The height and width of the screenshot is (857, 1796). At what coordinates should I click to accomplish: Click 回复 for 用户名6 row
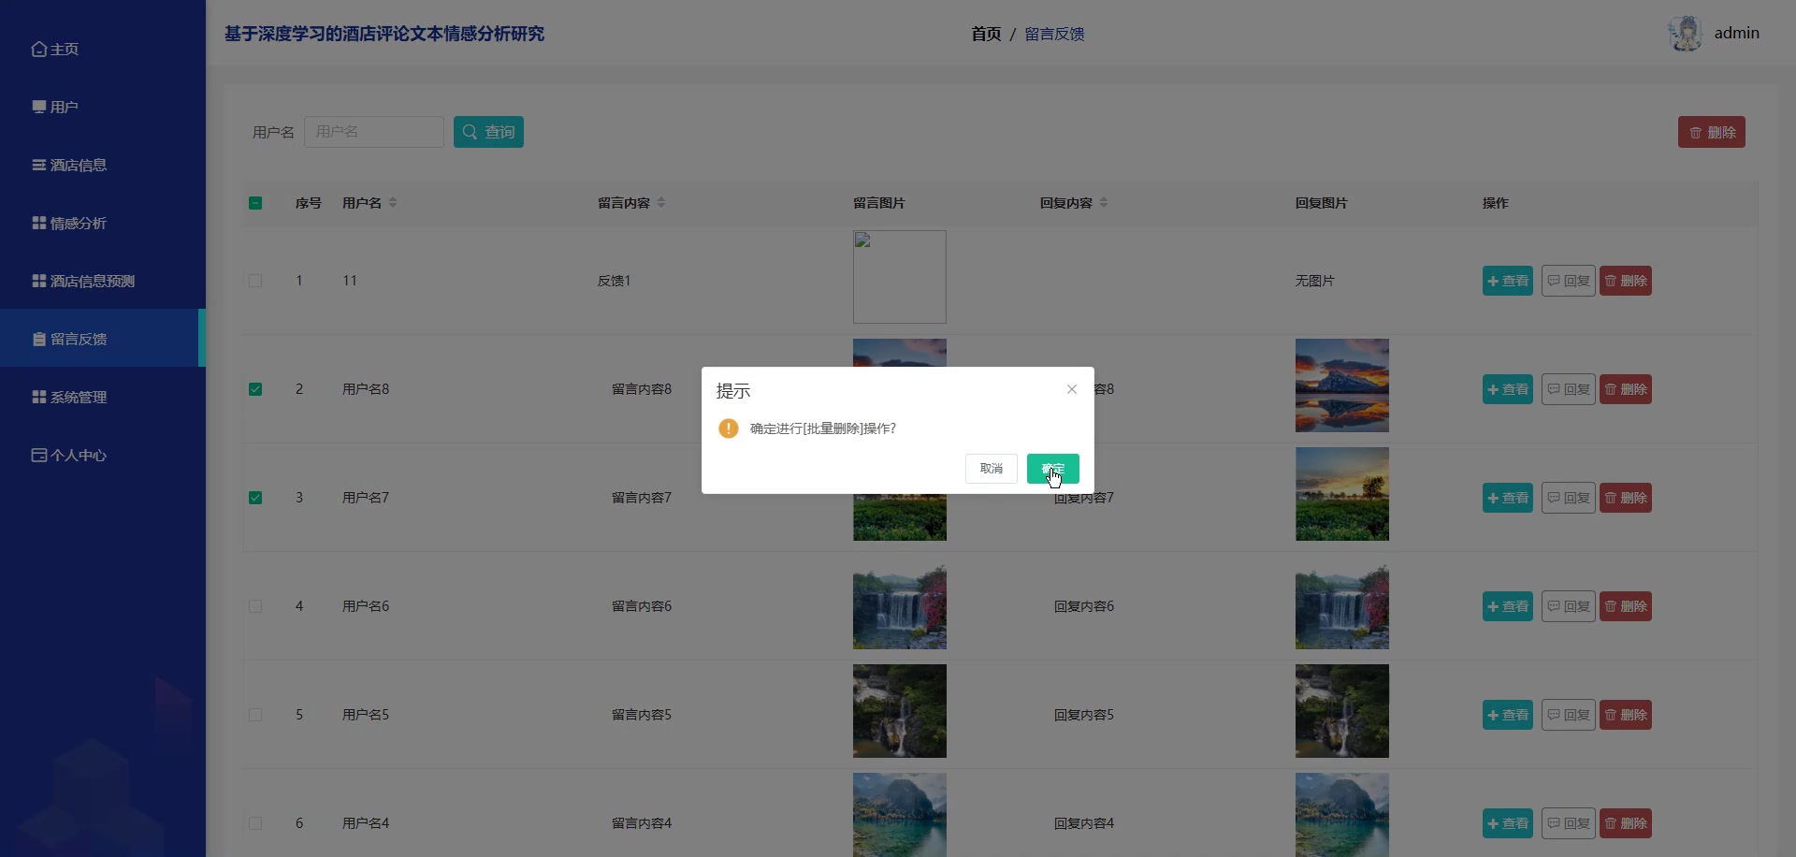(1568, 606)
